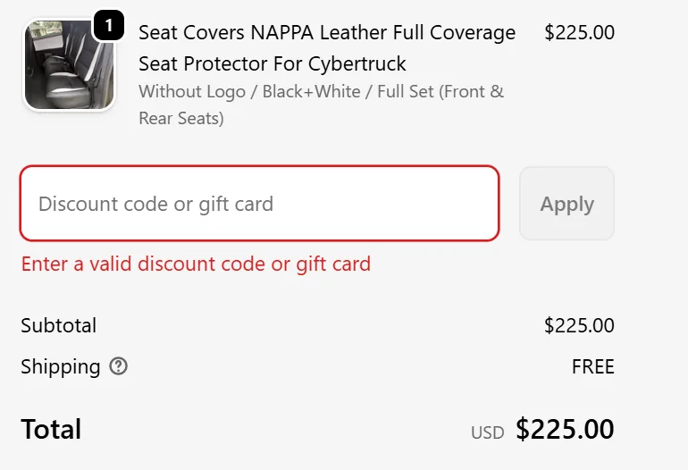This screenshot has height=470, width=688.
Task: Click the bold Total label
Action: pos(51,429)
